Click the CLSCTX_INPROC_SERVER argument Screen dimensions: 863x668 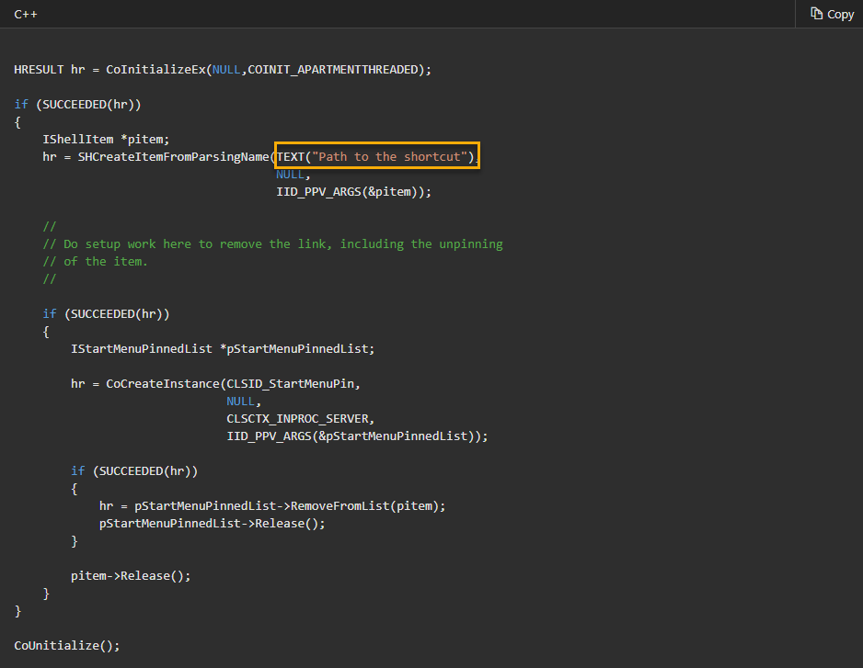click(x=300, y=419)
